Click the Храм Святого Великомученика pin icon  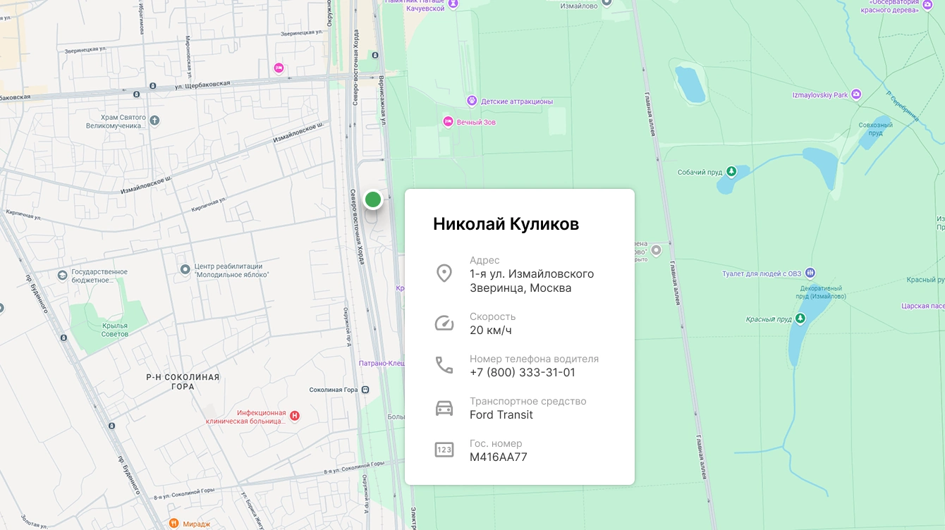[154, 121]
